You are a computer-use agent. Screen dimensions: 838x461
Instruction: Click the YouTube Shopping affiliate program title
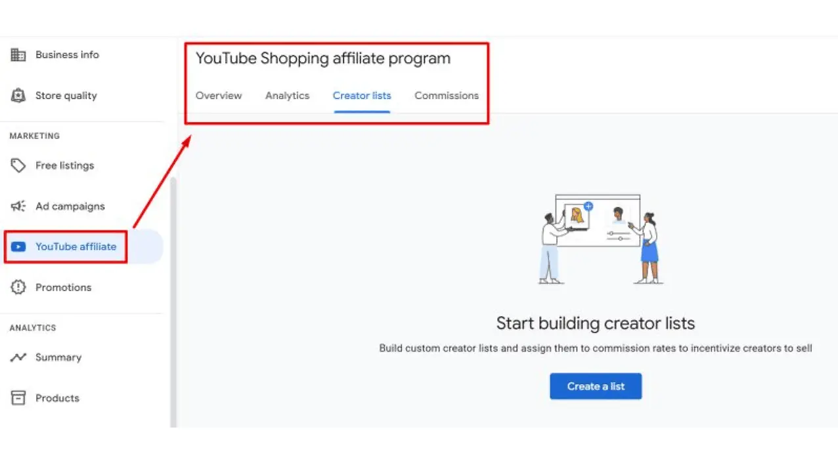pos(323,58)
